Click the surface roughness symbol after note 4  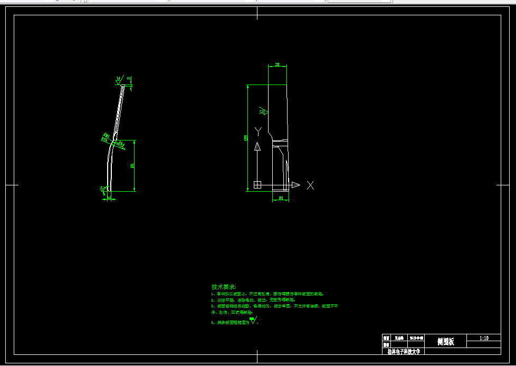tap(253, 321)
